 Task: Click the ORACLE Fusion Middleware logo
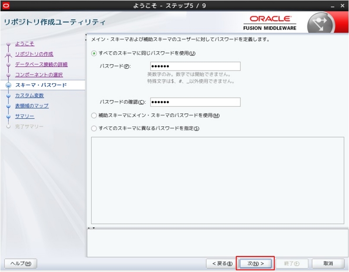270,23
